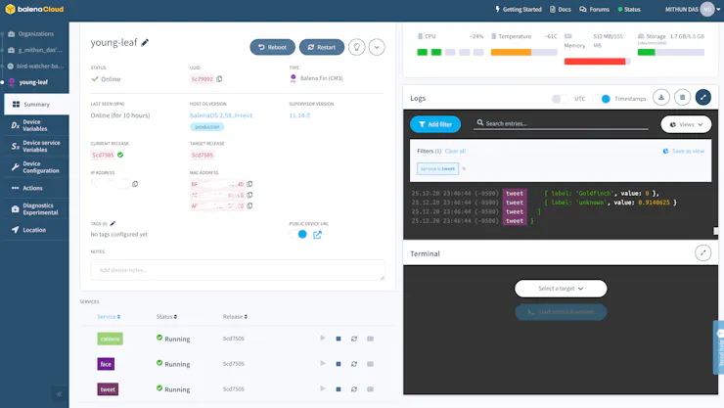Open Diagnostics Experimental section
Viewport: 724px width, 408px height.
[36, 209]
